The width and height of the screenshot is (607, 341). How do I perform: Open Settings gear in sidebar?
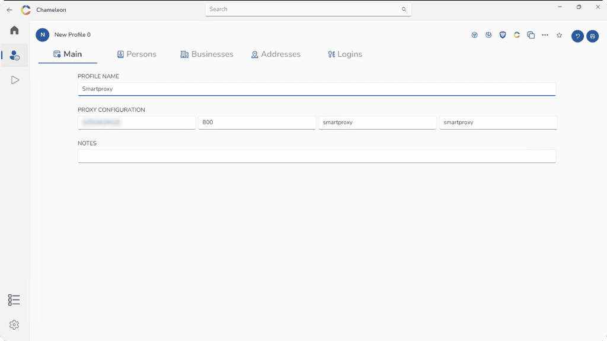pyautogui.click(x=14, y=325)
